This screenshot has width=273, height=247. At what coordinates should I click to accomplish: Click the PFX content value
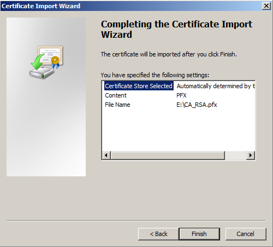click(x=181, y=95)
